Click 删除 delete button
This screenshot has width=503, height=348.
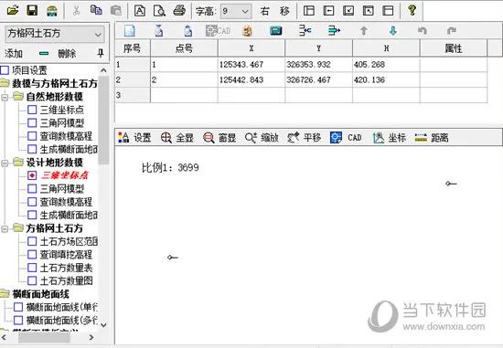click(x=67, y=53)
